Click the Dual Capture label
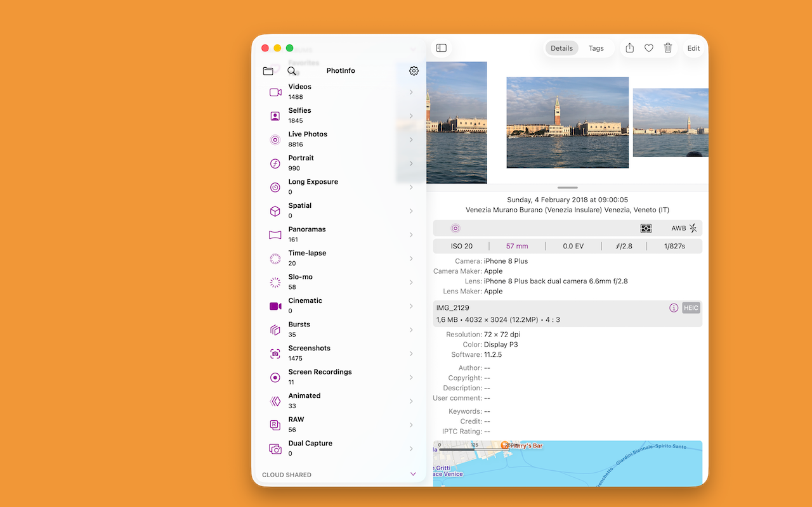The width and height of the screenshot is (812, 507). click(310, 444)
